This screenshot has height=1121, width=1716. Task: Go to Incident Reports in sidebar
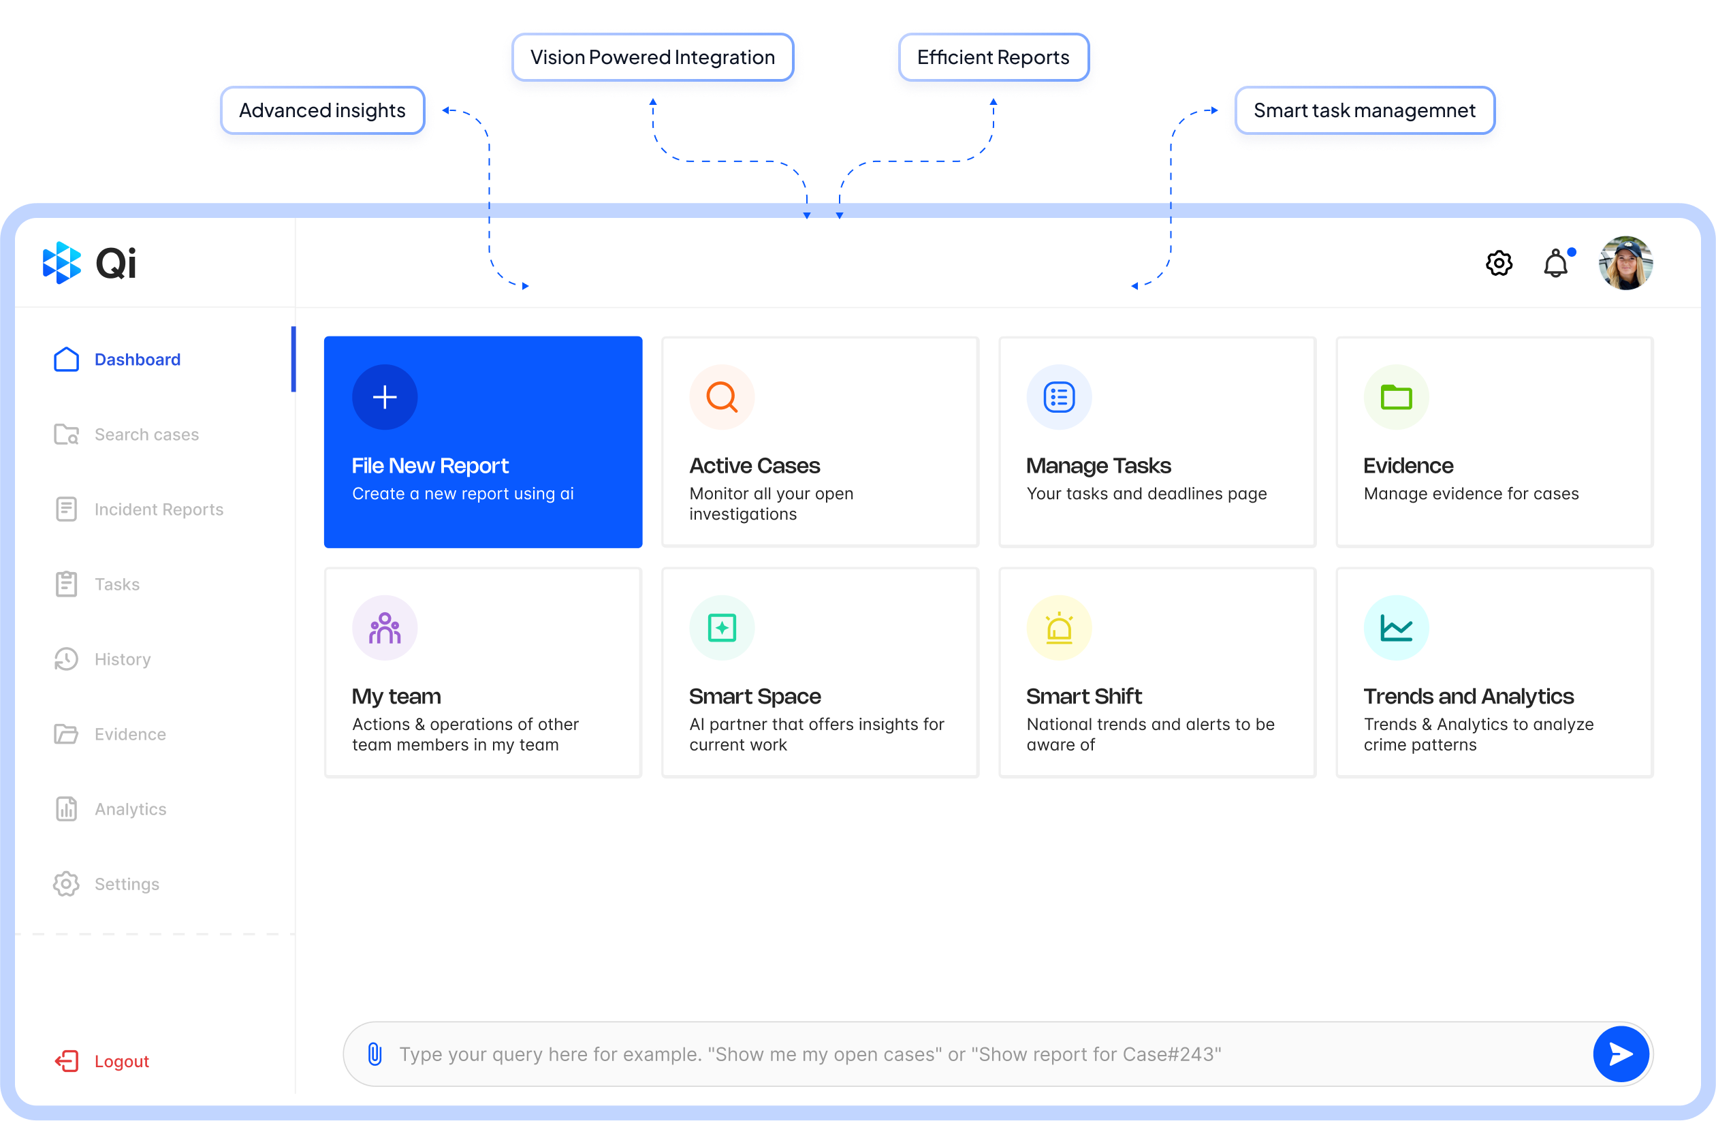coord(159,509)
